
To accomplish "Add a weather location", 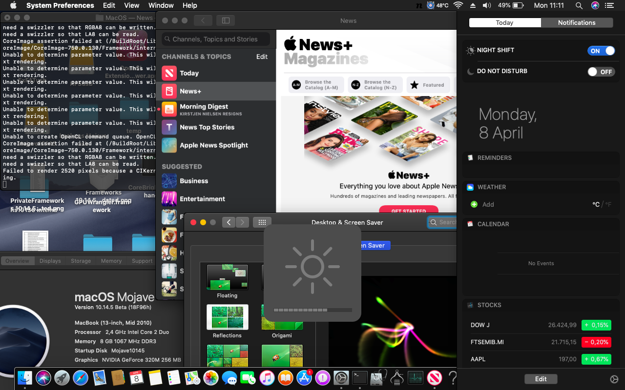I will pos(482,205).
